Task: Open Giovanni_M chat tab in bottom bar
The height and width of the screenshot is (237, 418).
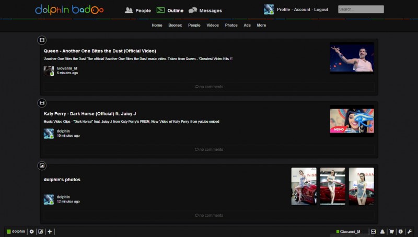Action: [349, 231]
